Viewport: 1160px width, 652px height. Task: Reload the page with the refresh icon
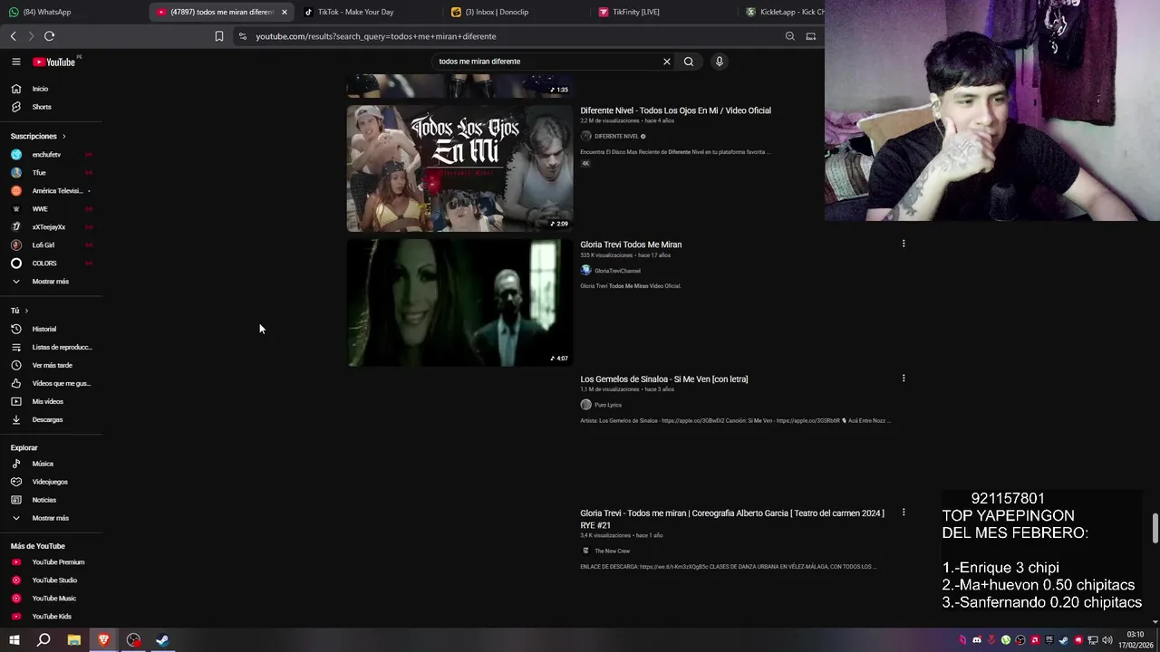click(x=49, y=36)
